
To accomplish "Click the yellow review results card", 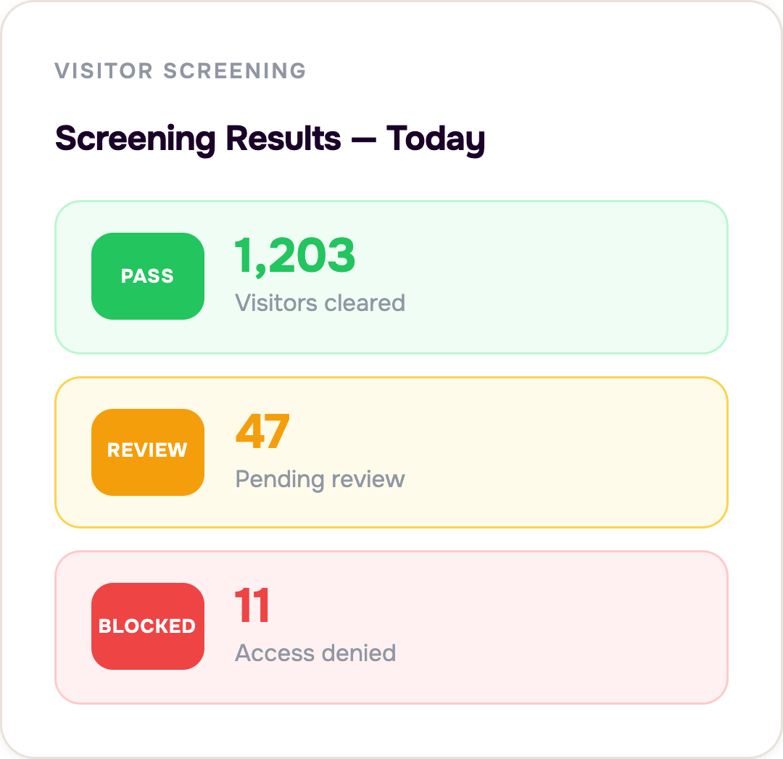I will [391, 452].
